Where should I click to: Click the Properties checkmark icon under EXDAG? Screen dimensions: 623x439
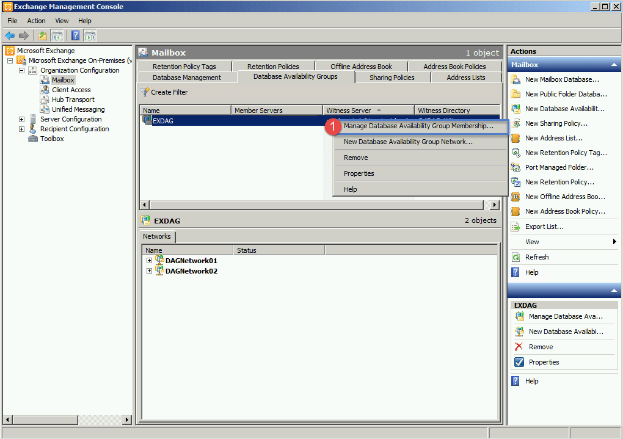pyautogui.click(x=519, y=362)
